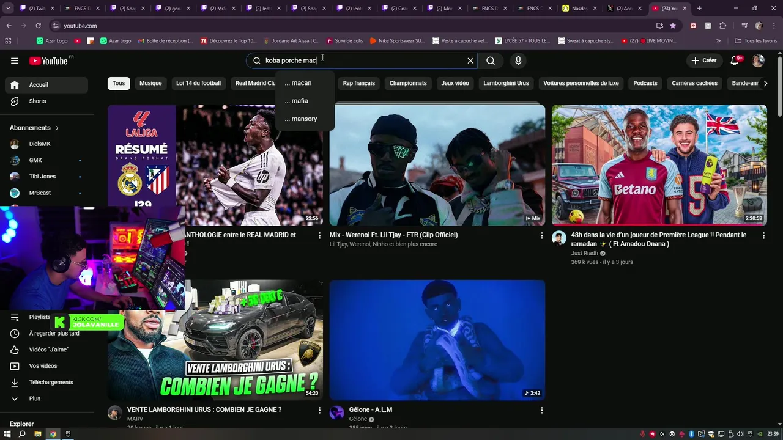The width and height of the screenshot is (783, 440).
Task: Open the GMK subscription channel
Action: point(46,160)
